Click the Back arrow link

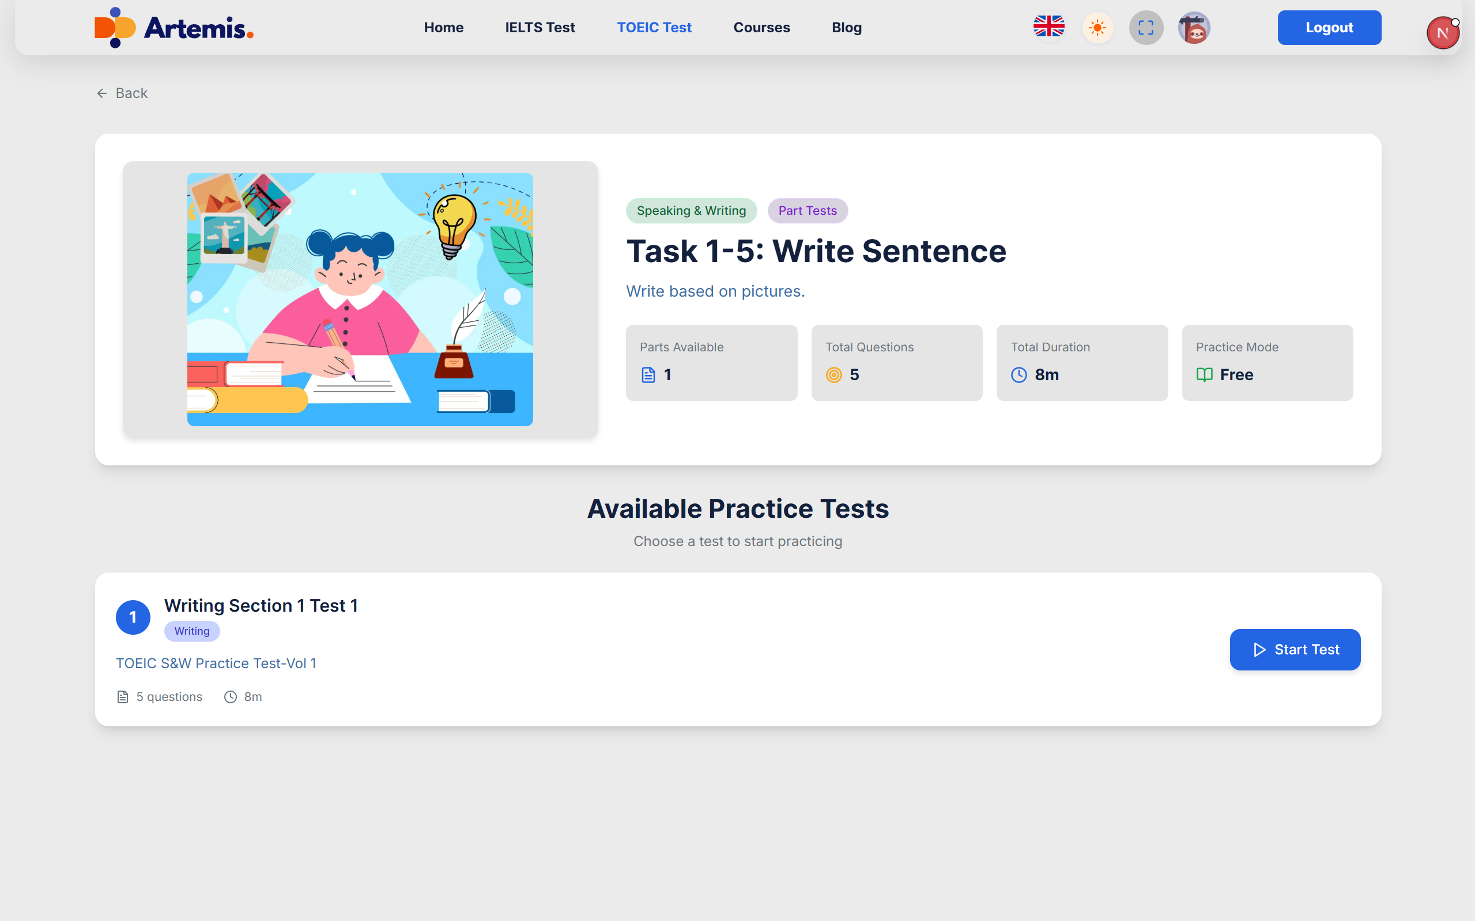click(122, 93)
